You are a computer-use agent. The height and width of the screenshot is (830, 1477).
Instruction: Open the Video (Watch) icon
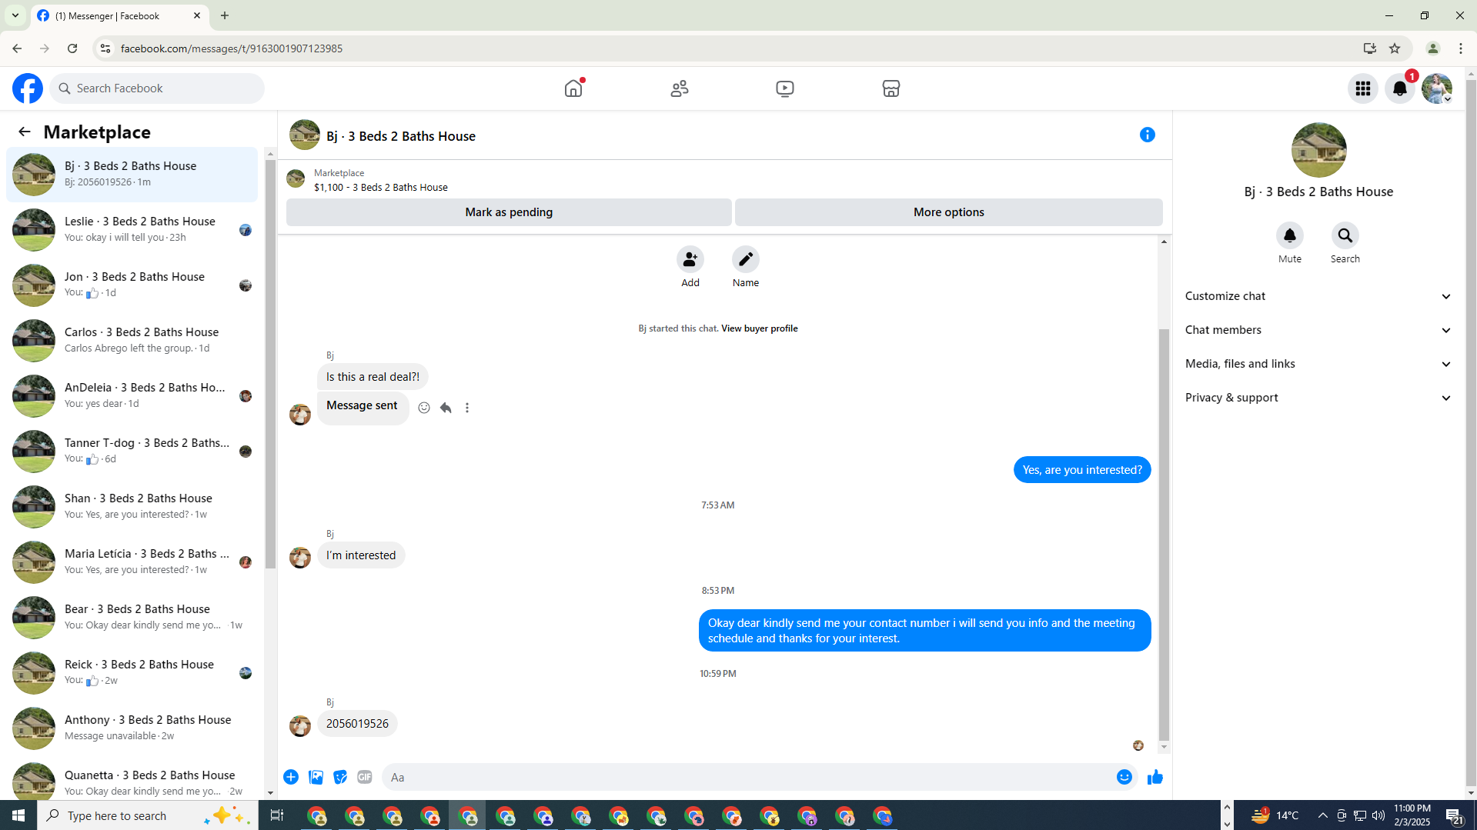coord(785,88)
